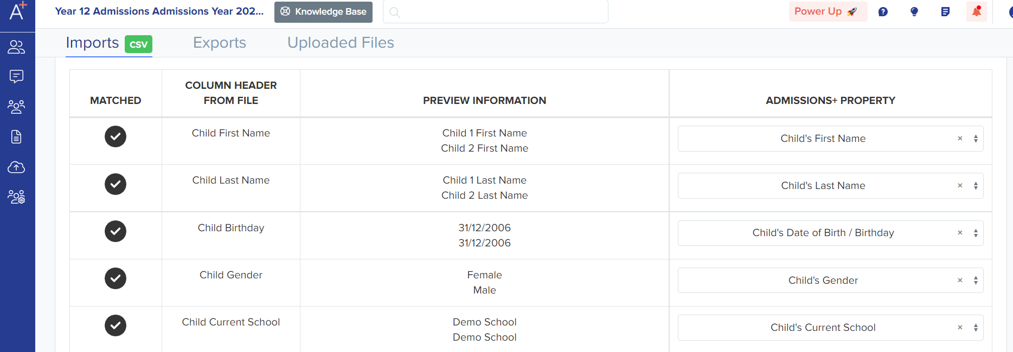Image resolution: width=1013 pixels, height=352 pixels.
Task: Open the notifications bell icon
Action: coord(977,11)
